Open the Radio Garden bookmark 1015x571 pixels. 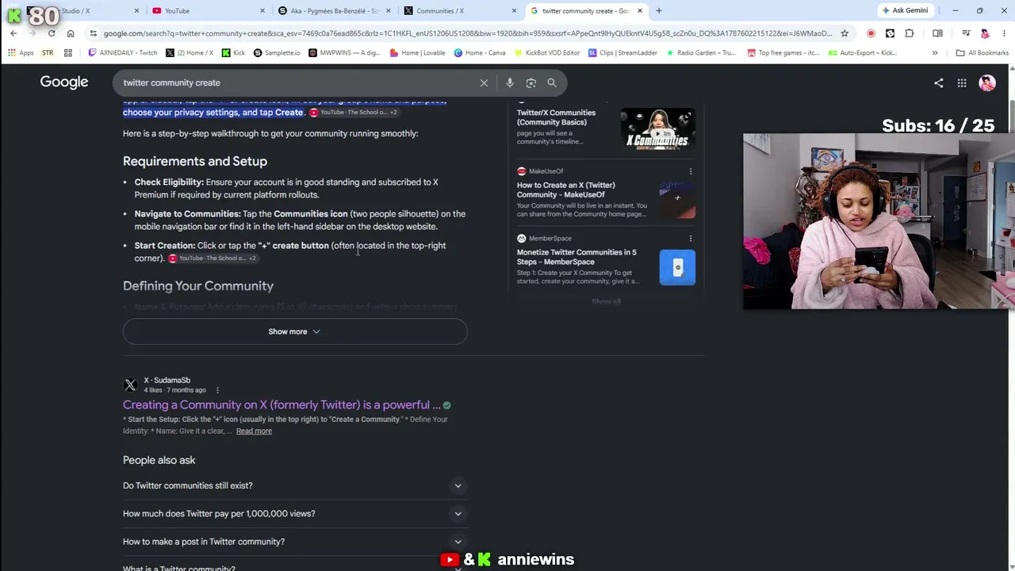tap(701, 53)
